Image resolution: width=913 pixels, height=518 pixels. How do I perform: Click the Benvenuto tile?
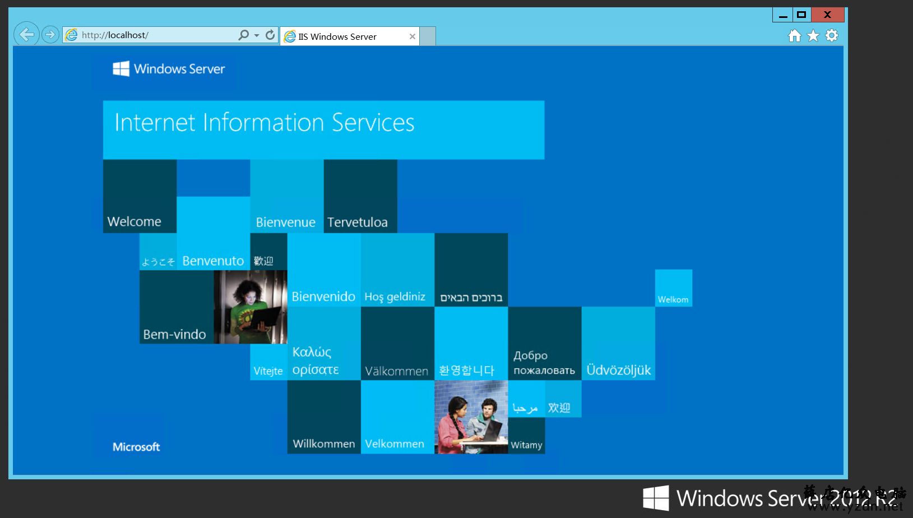(x=214, y=233)
